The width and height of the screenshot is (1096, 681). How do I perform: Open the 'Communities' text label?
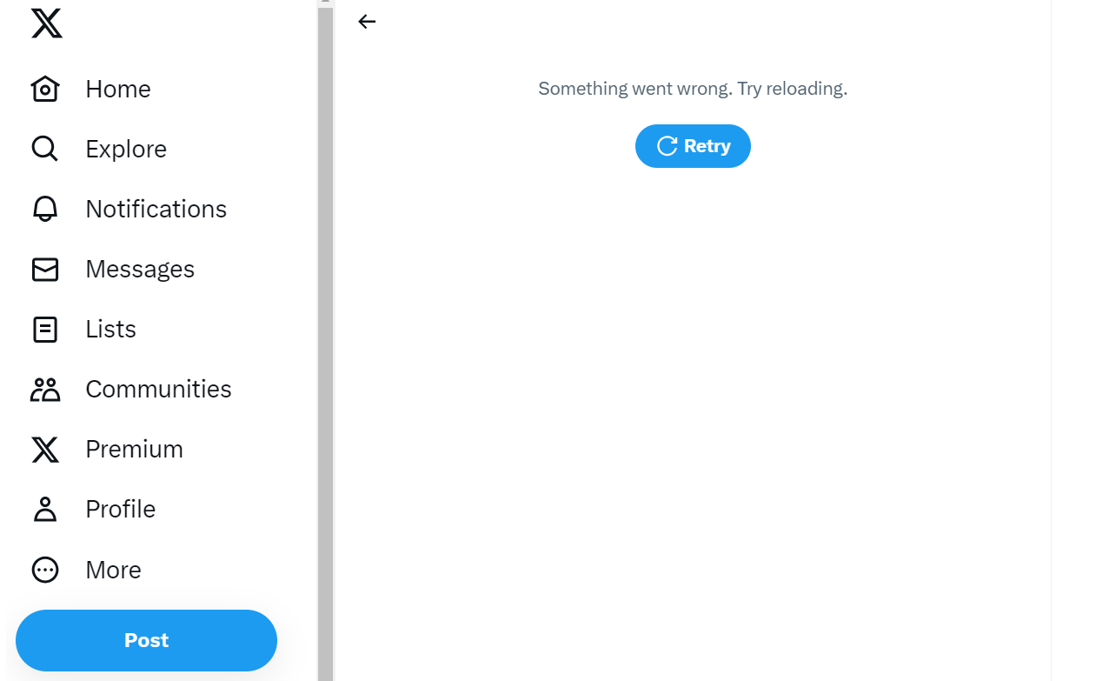[158, 389]
